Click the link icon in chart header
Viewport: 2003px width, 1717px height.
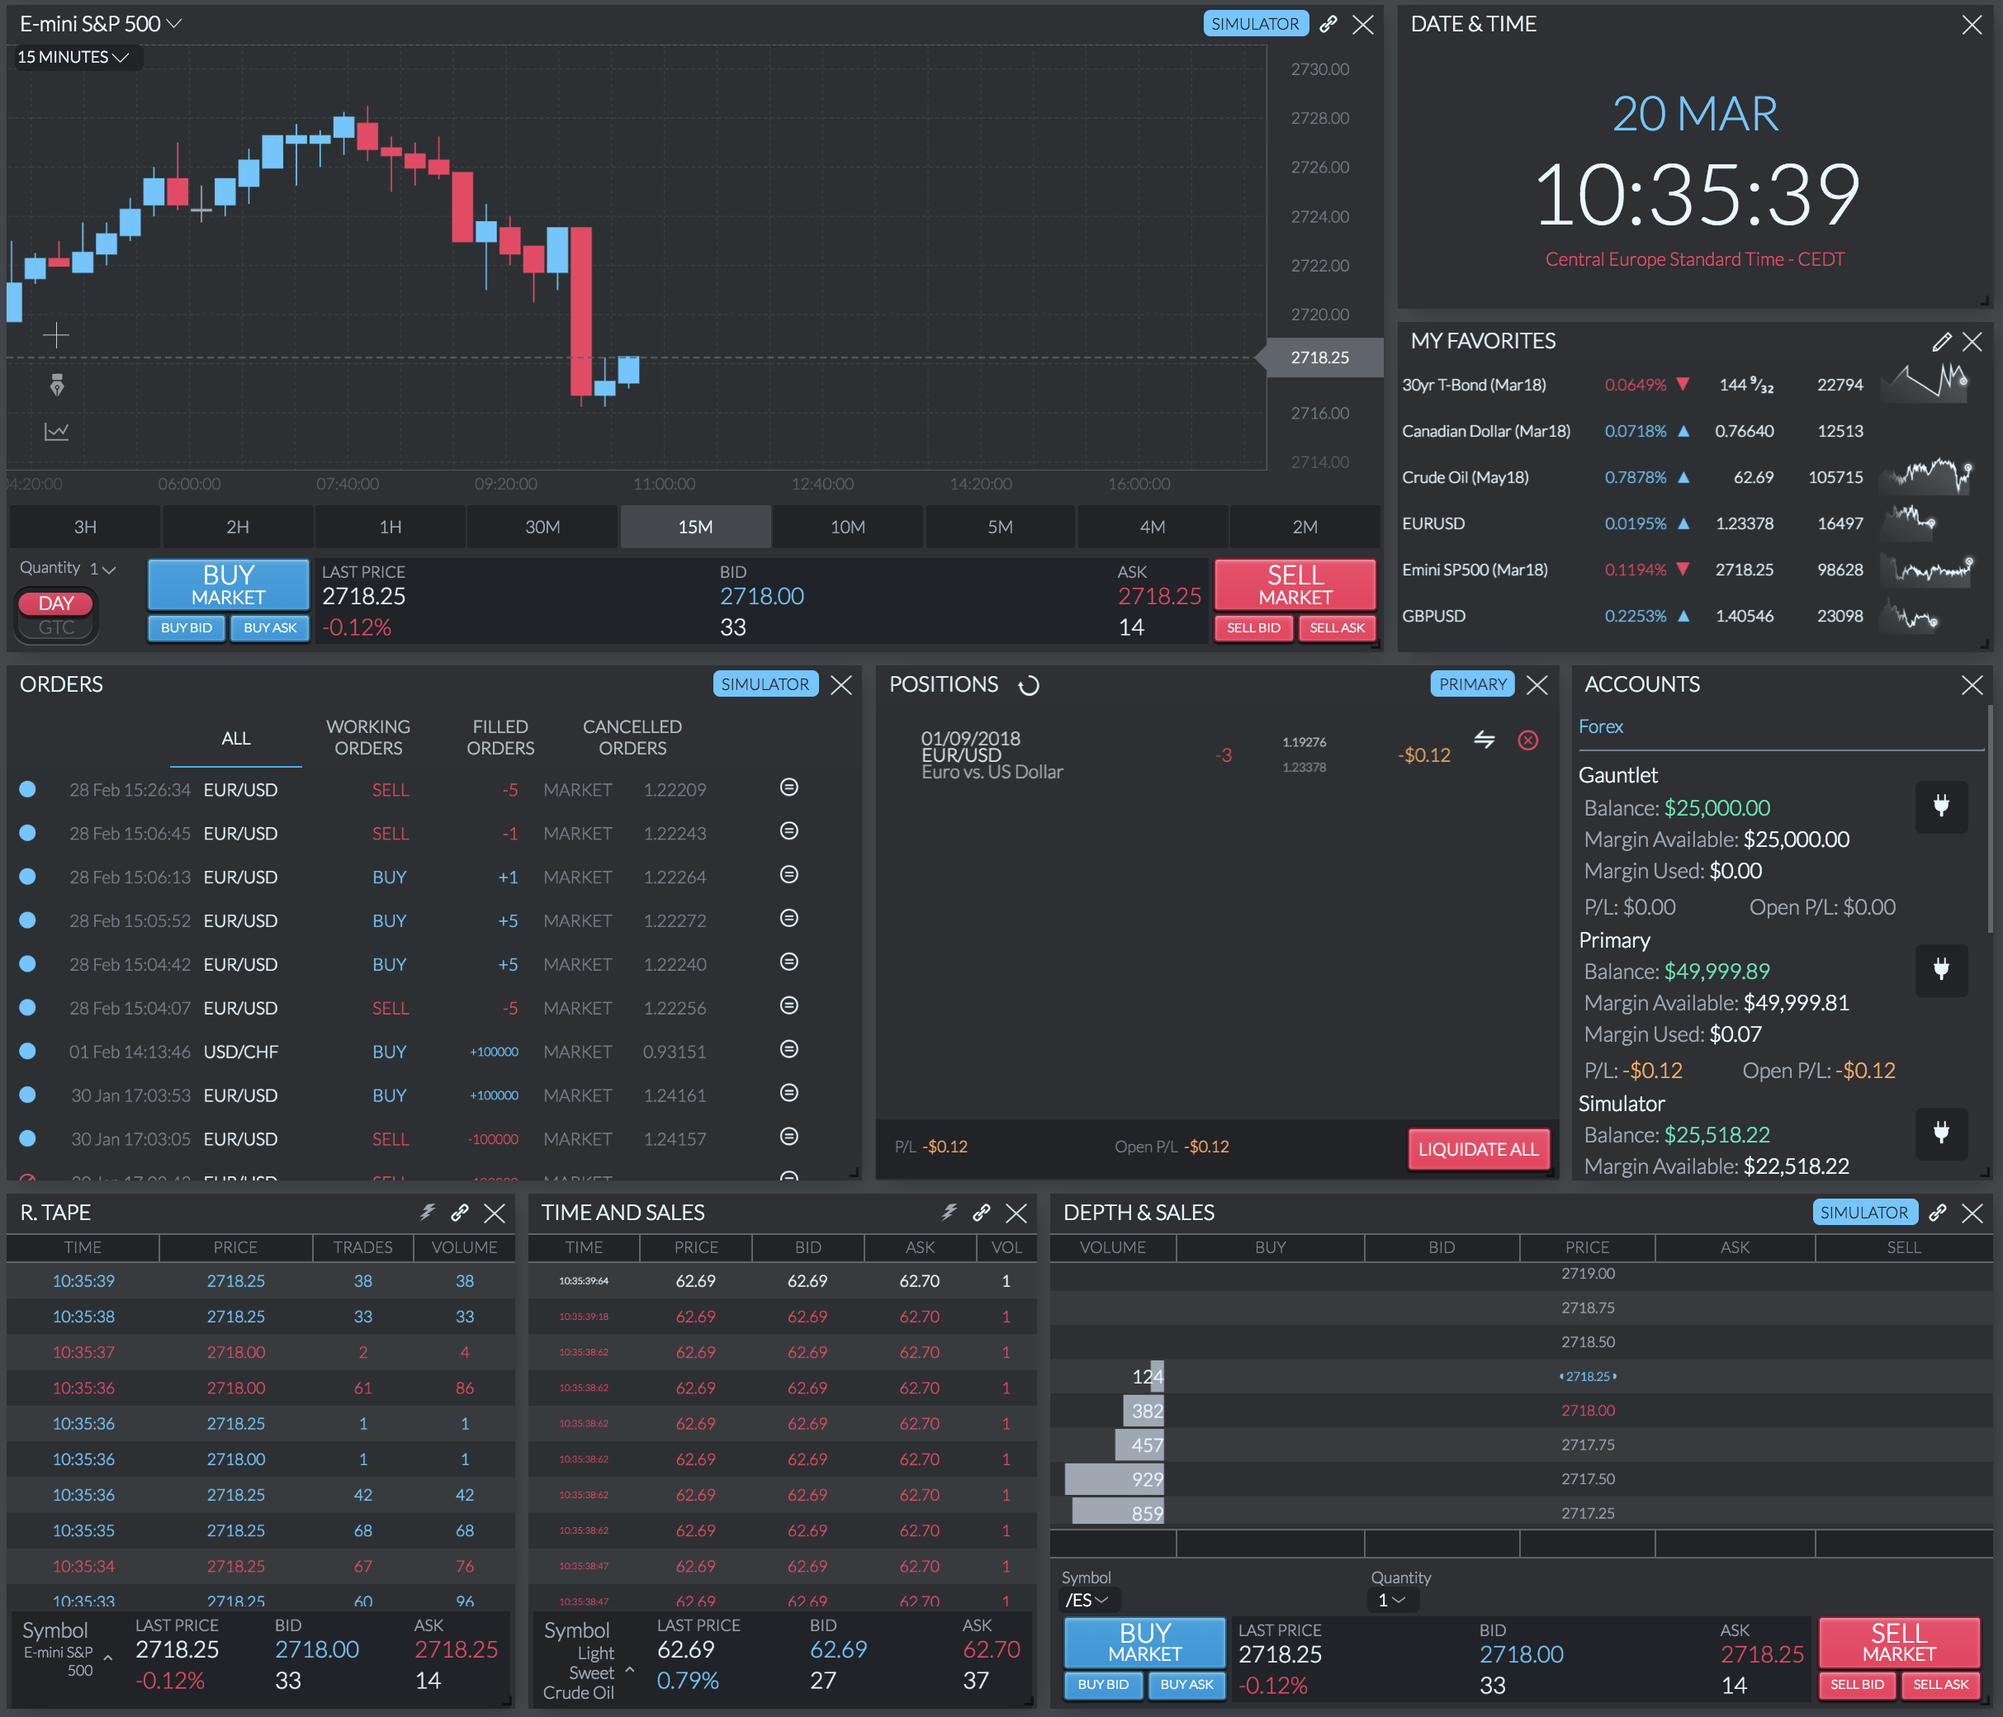pos(1328,24)
